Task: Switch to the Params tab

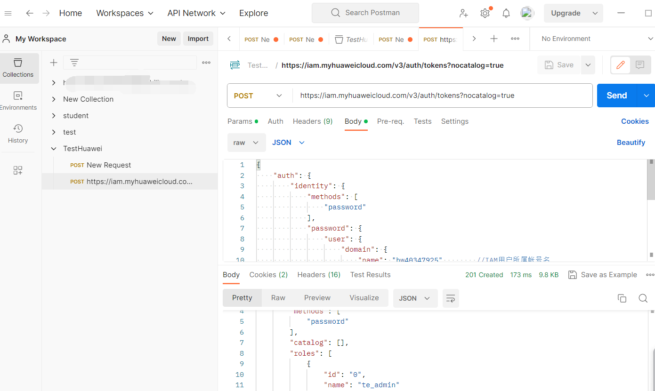Action: (x=243, y=121)
